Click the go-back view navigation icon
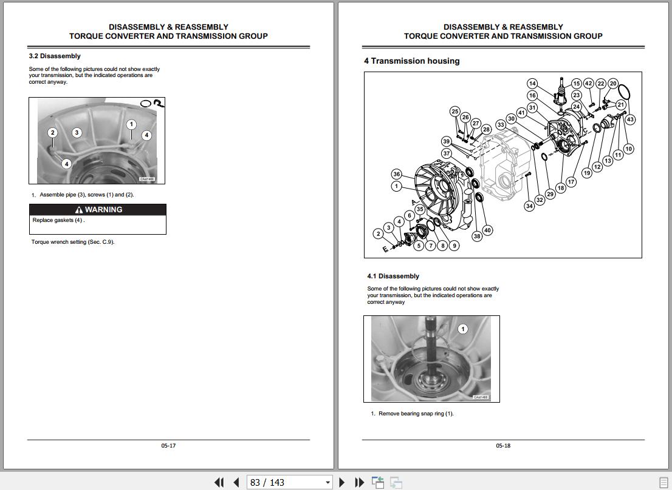Viewport: 672px width, 490px height. click(377, 482)
